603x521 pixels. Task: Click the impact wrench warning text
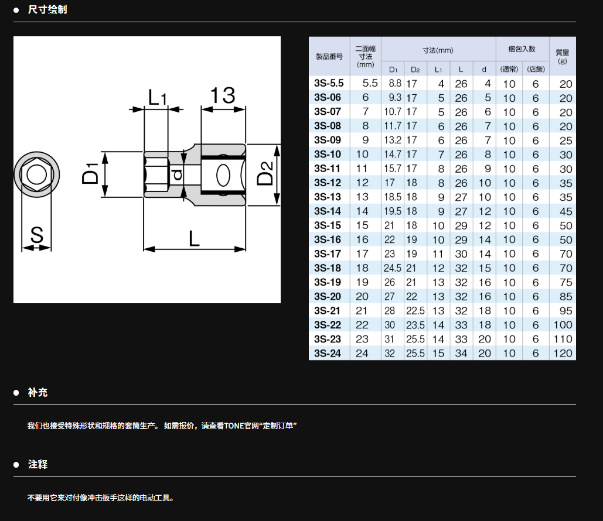[x=101, y=498]
